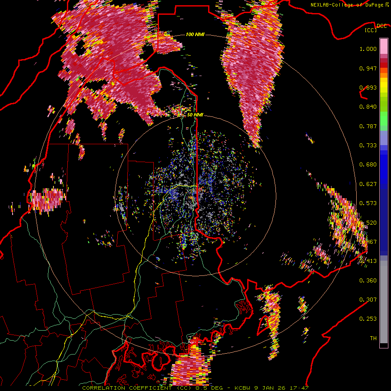
Task: Click the 0.787 scale value
Action: click(368, 126)
